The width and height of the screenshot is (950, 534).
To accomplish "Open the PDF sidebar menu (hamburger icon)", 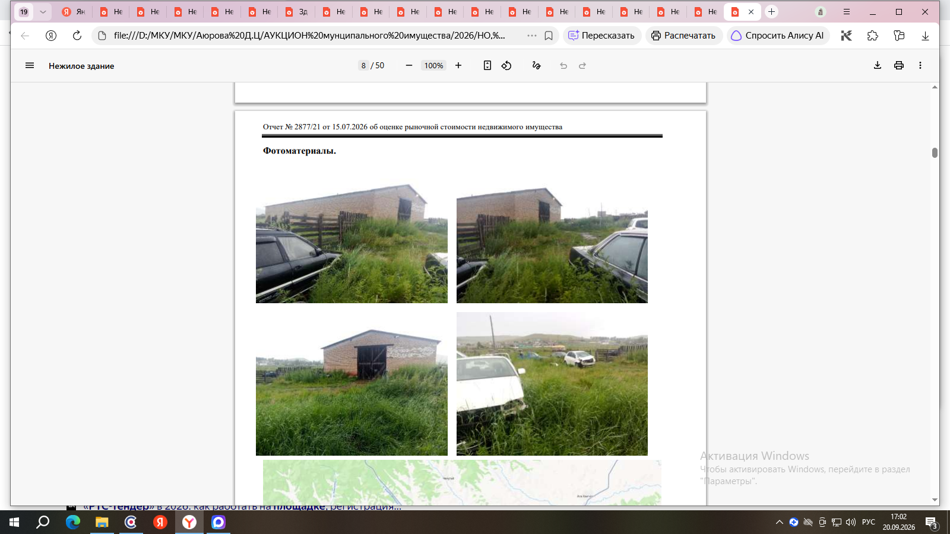I will (x=30, y=65).
